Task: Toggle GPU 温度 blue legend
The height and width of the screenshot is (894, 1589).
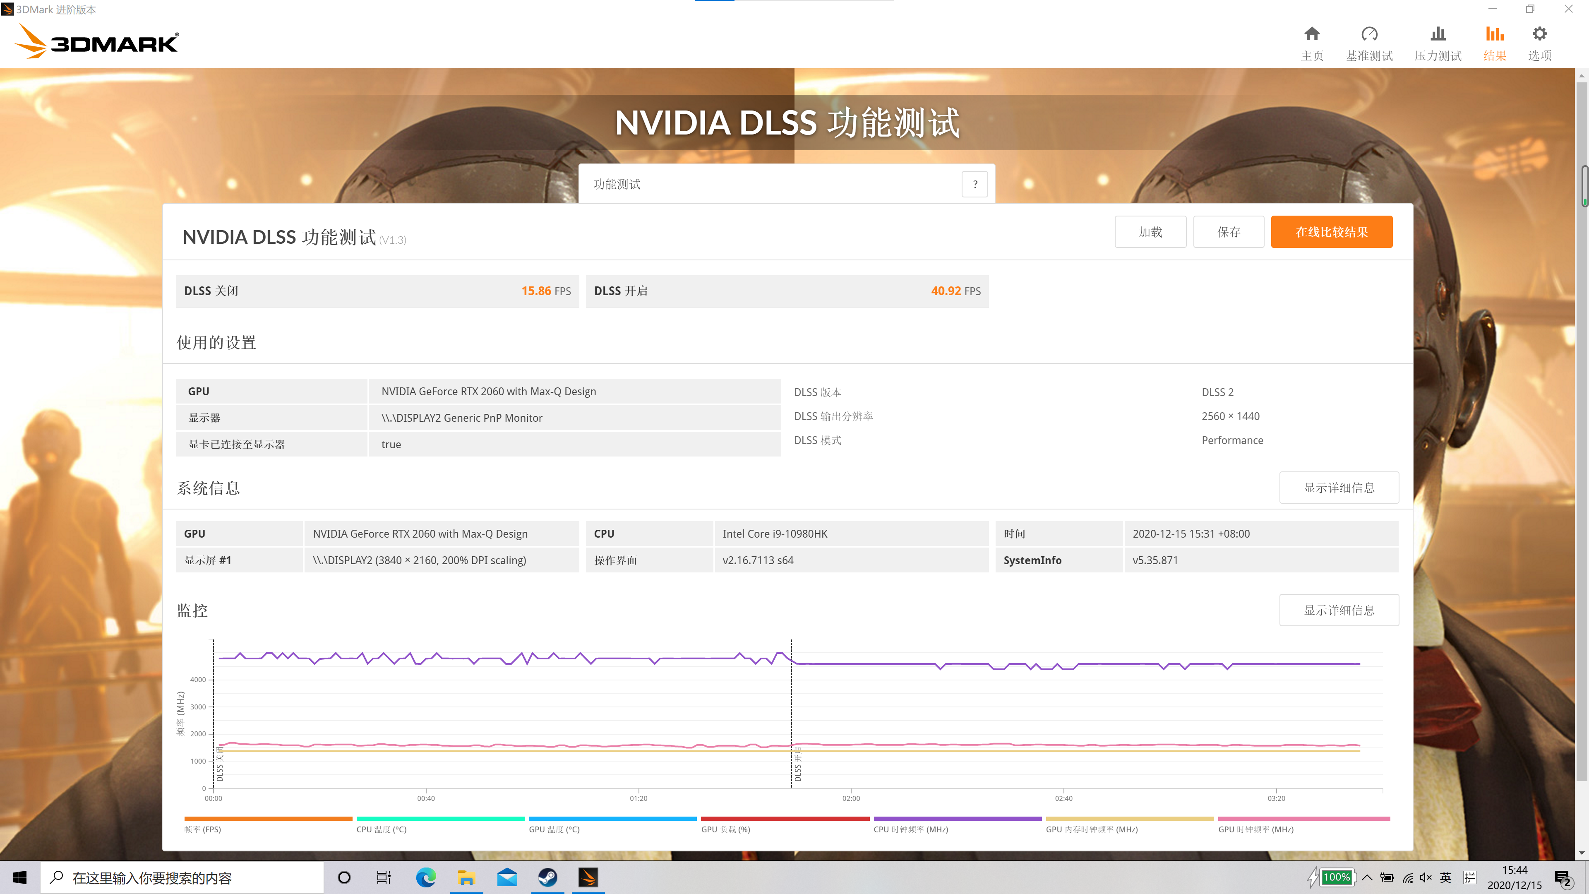Action: click(612, 825)
